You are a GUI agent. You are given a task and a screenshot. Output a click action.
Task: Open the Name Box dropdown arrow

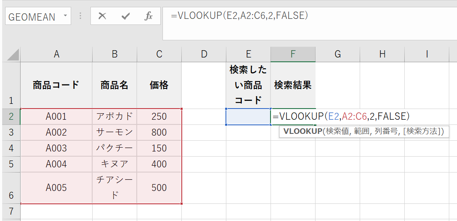point(65,16)
